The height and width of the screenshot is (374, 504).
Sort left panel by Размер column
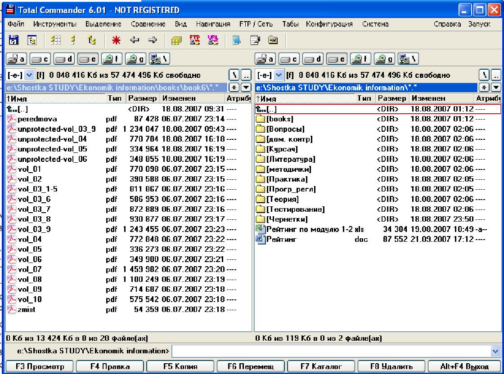coord(142,98)
